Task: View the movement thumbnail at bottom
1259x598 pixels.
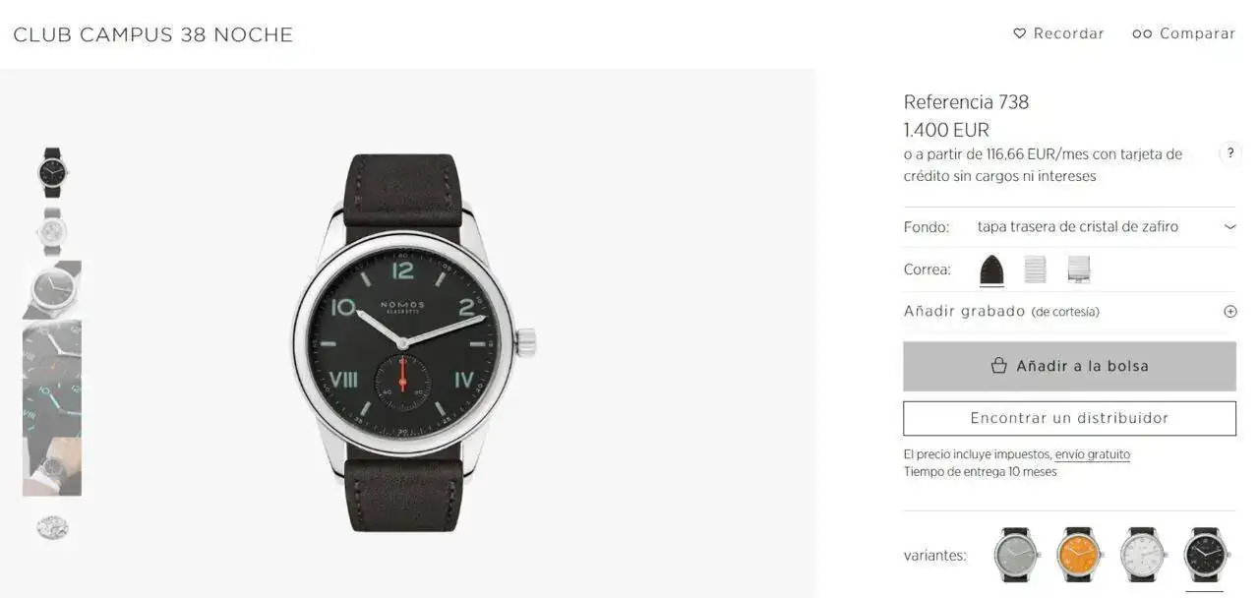Action: click(x=52, y=527)
